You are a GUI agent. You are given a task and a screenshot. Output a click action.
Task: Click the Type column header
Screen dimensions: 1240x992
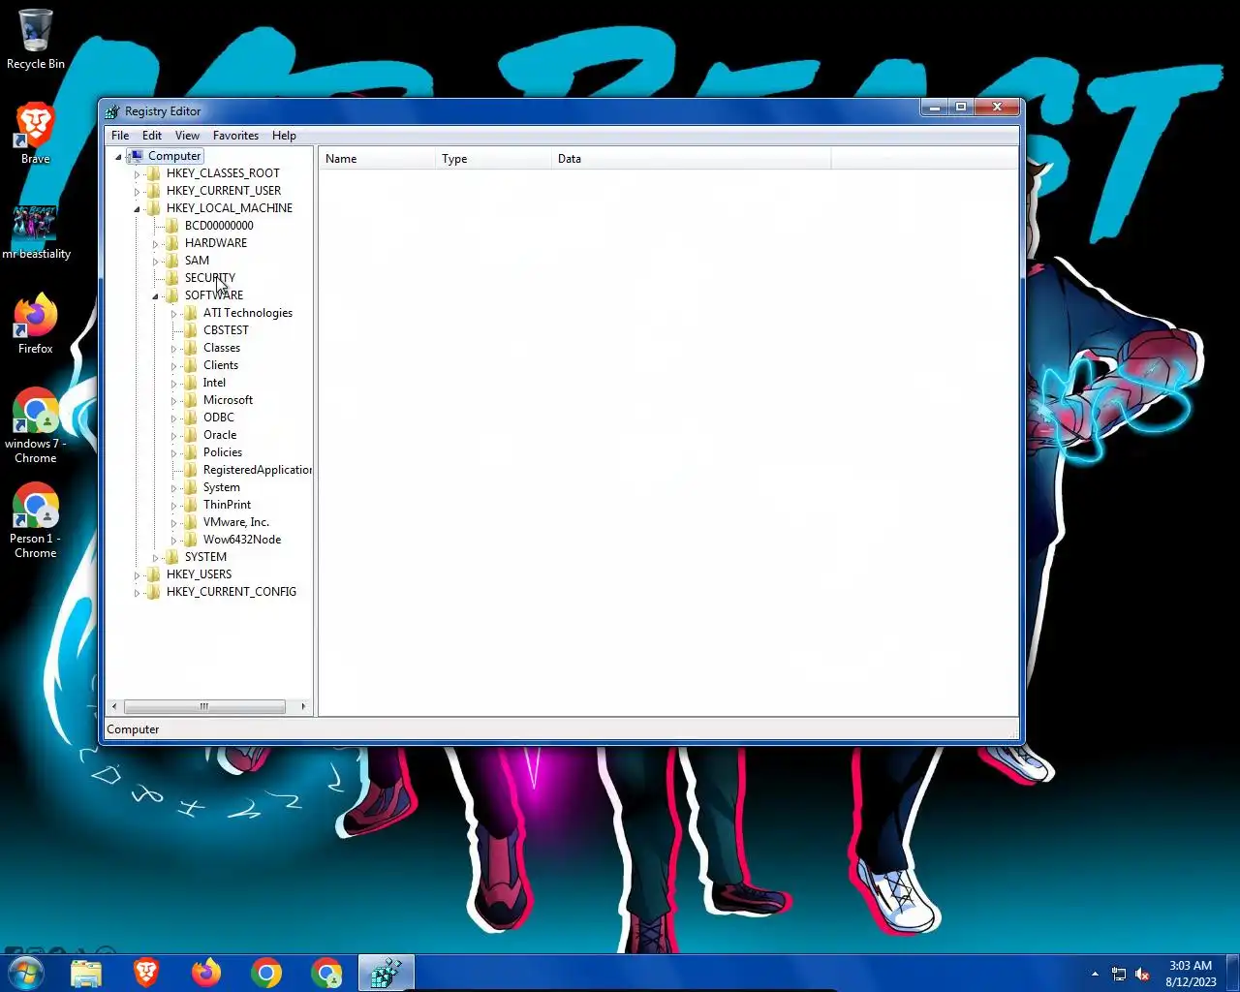tap(493, 159)
